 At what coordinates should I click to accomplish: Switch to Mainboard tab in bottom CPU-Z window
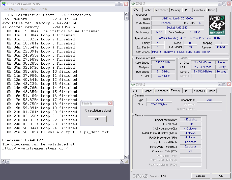[162, 91]
